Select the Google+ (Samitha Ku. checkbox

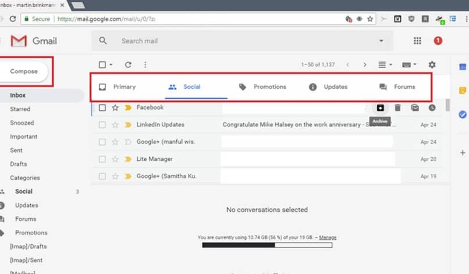pyautogui.click(x=102, y=176)
